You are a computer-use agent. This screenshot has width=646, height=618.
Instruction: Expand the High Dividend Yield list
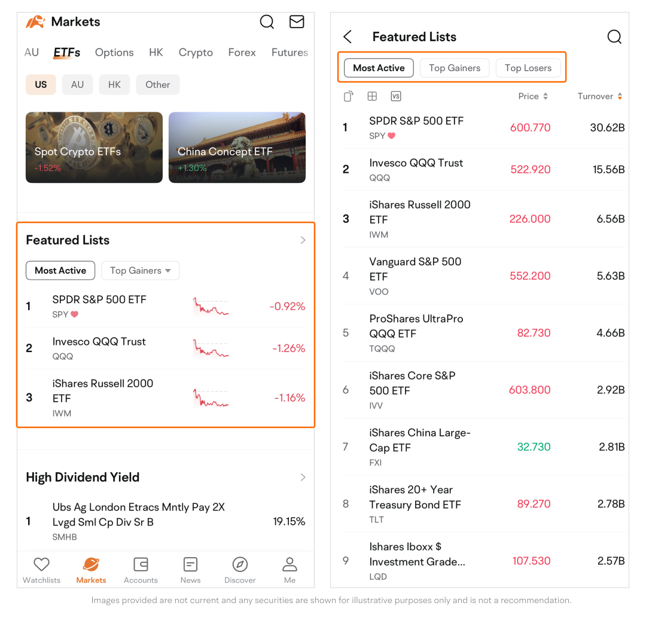point(303,478)
